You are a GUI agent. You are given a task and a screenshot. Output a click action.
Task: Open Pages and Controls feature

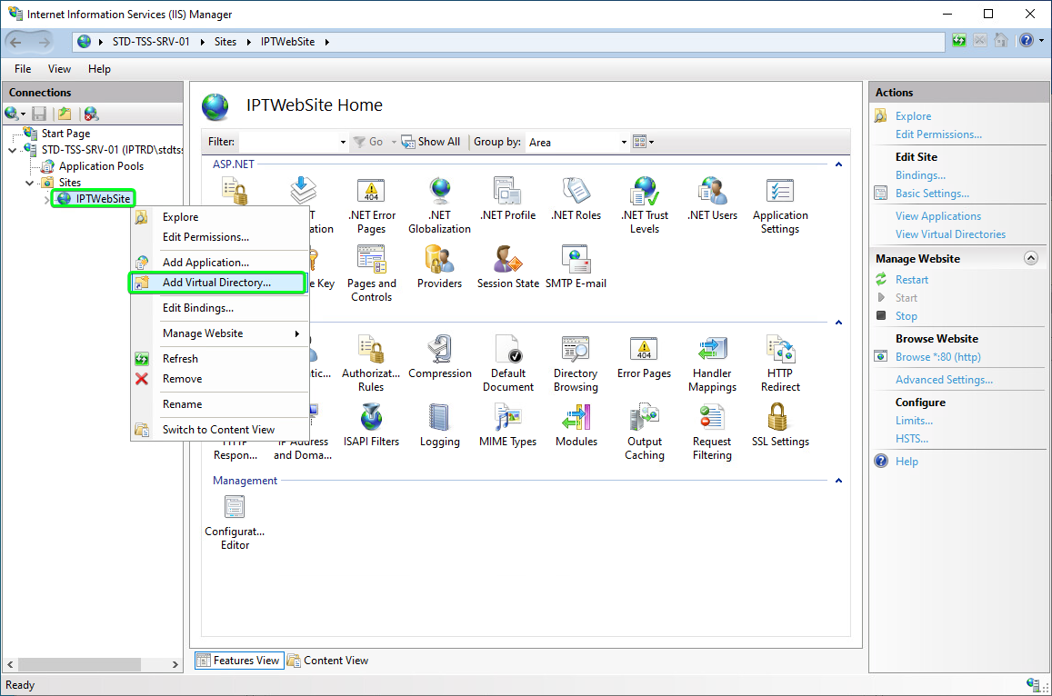(371, 273)
